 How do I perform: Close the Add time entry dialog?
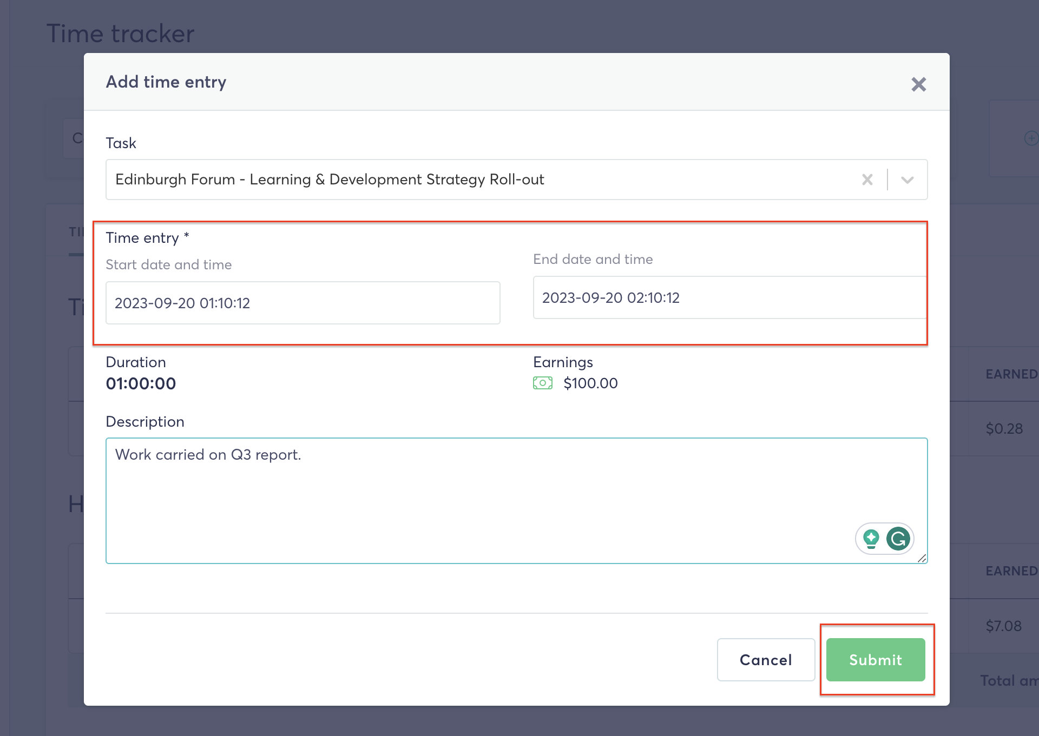point(918,84)
